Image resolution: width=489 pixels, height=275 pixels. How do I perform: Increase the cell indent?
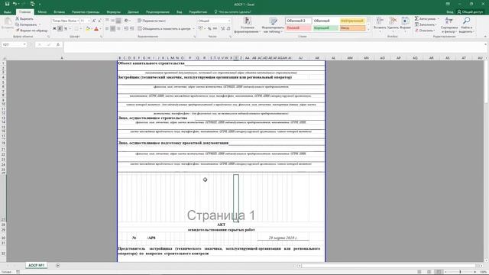(132, 29)
